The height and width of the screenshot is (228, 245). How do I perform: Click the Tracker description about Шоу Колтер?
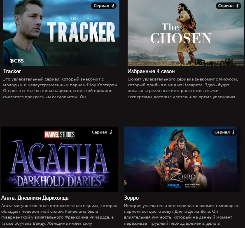click(61, 88)
